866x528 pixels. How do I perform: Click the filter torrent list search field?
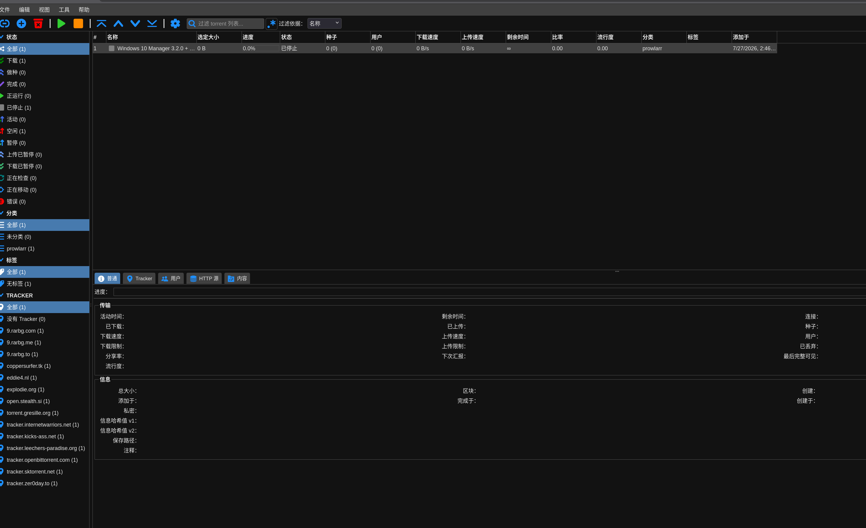(x=226, y=23)
